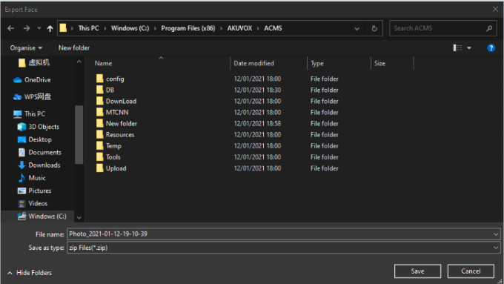Go up one folder level
Screen dimensions: 504x284
[50, 28]
